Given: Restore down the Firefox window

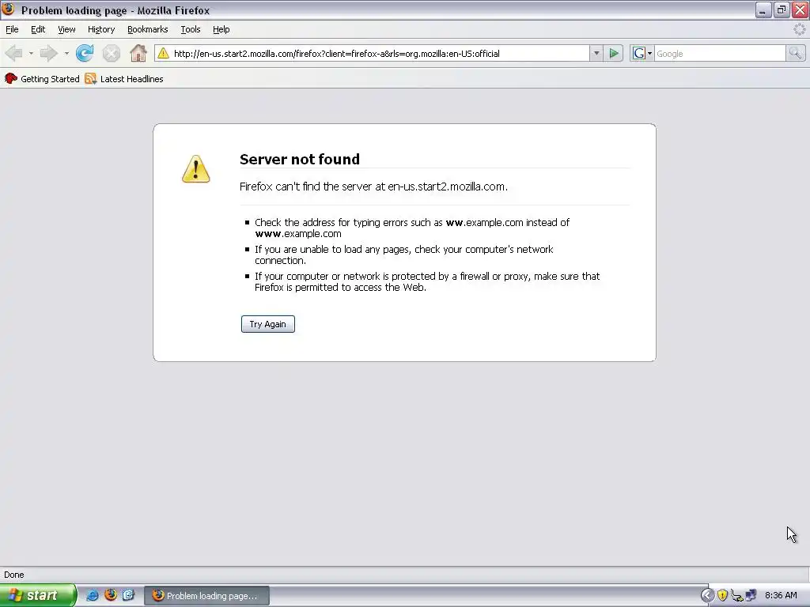Looking at the screenshot, I should pyautogui.click(x=781, y=9).
